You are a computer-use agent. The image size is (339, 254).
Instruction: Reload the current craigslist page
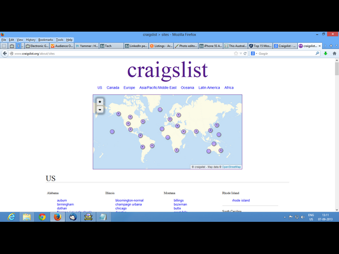click(x=245, y=54)
